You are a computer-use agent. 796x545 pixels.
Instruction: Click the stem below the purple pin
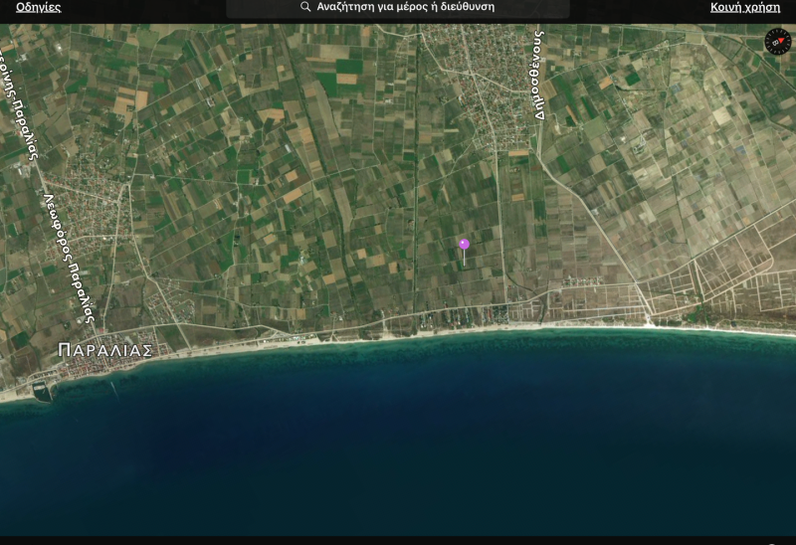pyautogui.click(x=464, y=258)
